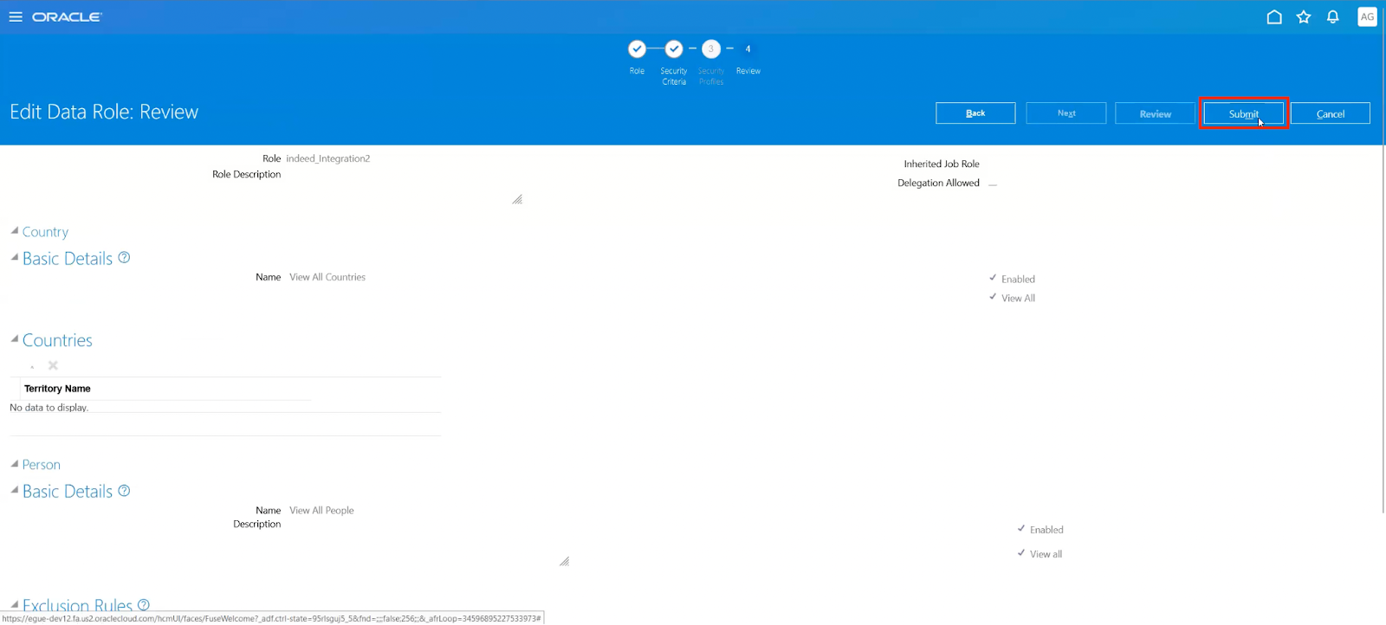Viewport: 1386px width, 625px height.
Task: Click the Oracle logo
Action: click(x=67, y=16)
